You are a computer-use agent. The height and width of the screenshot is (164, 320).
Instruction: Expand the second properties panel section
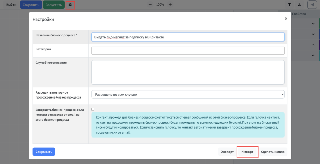[313, 34]
